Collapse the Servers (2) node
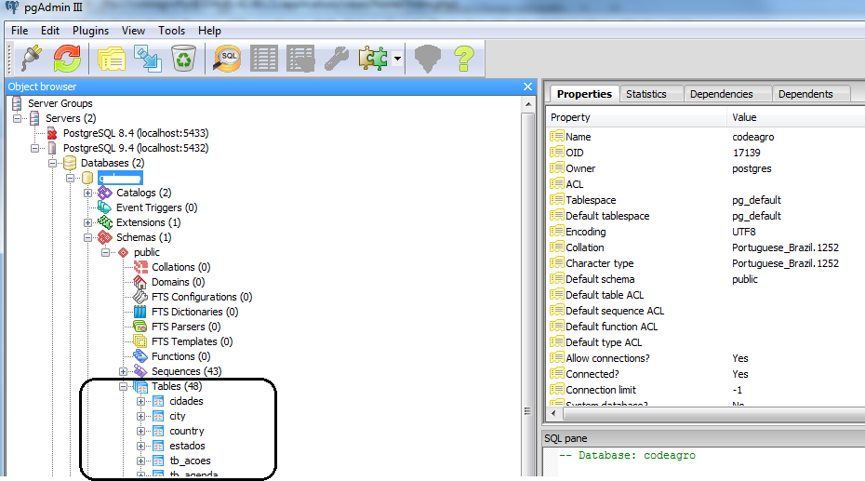 pyautogui.click(x=17, y=118)
